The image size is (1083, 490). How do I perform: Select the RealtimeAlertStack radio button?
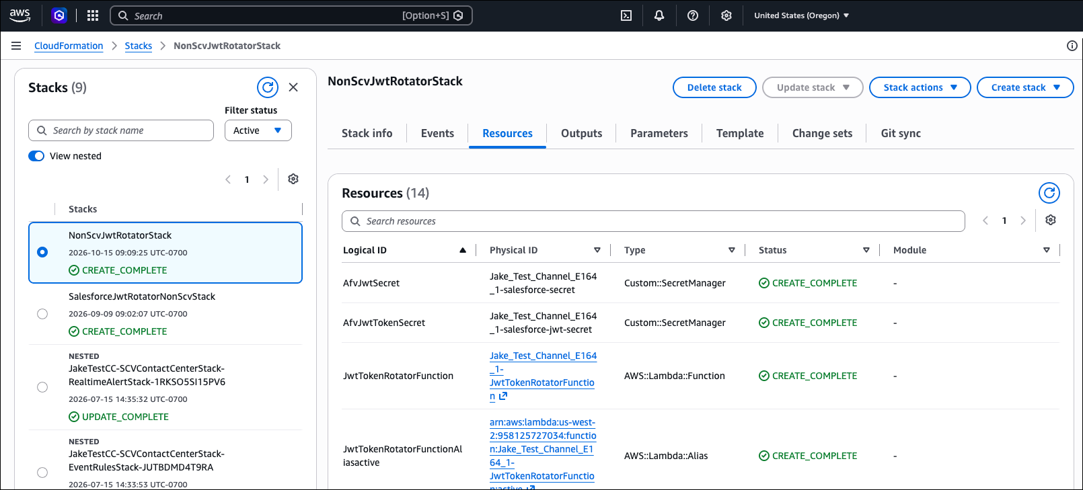coord(42,387)
